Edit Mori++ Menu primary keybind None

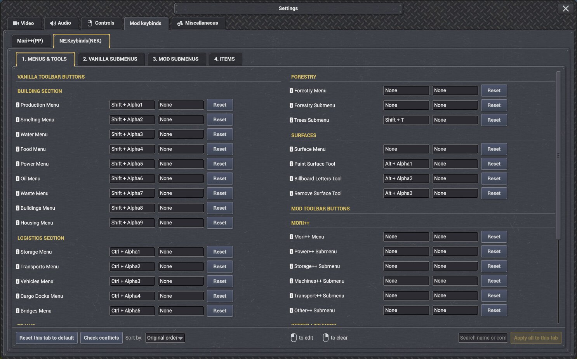pos(406,237)
